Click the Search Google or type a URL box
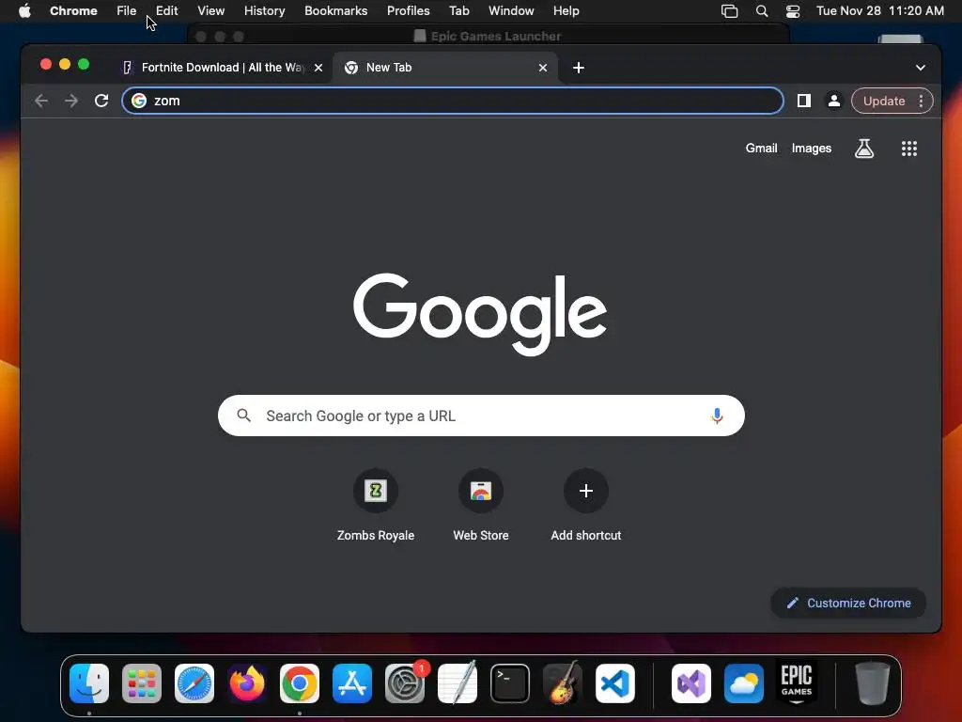This screenshot has width=962, height=722. [481, 416]
